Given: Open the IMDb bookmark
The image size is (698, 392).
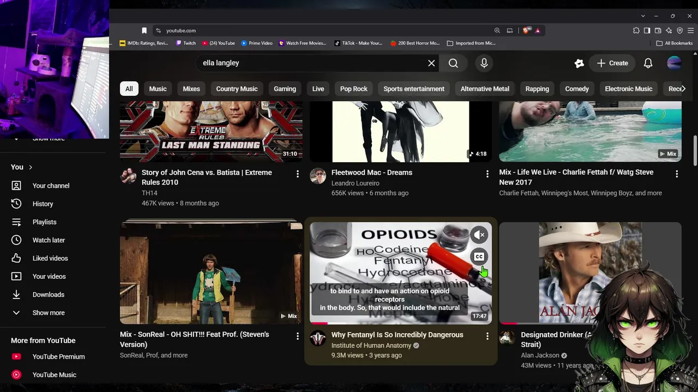Looking at the screenshot, I should [x=143, y=43].
